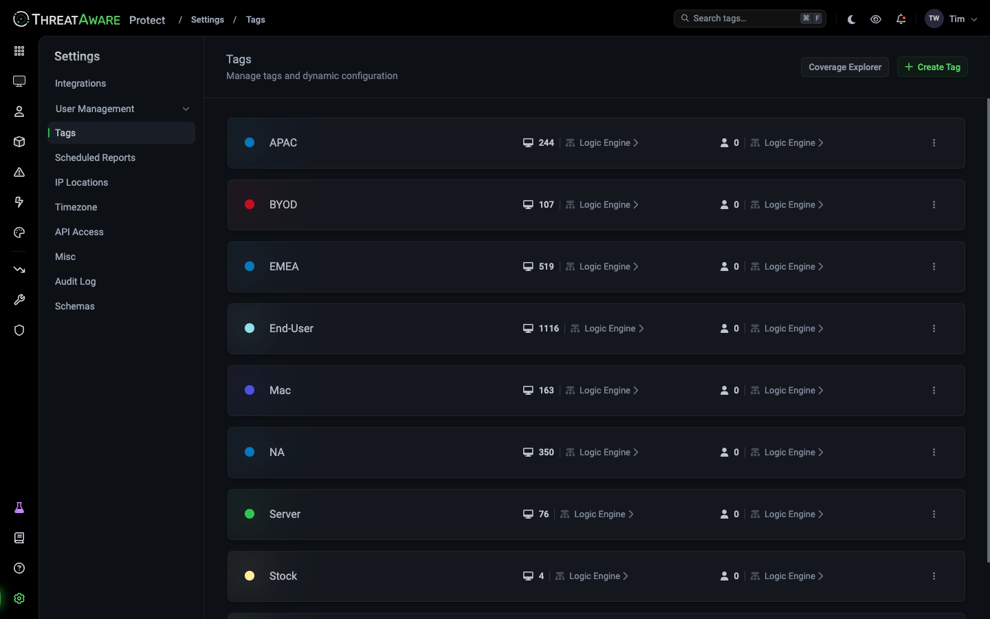
Task: Open the cube icon in left rail
Action: [19, 142]
